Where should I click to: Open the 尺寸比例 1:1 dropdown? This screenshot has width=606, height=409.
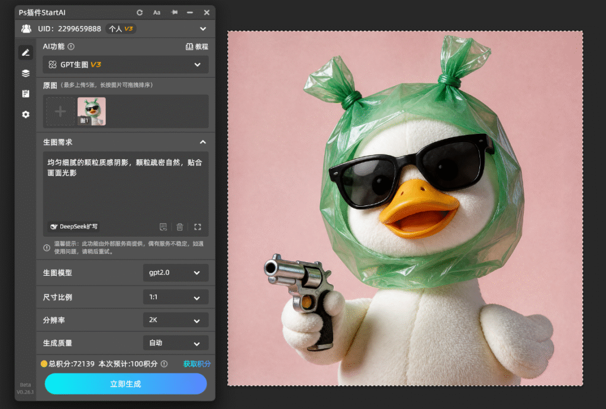[x=175, y=297]
